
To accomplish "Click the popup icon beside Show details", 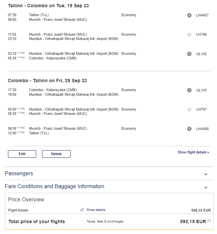I will [82, 210].
